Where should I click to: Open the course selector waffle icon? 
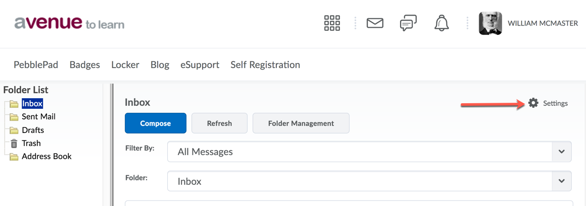click(x=332, y=23)
